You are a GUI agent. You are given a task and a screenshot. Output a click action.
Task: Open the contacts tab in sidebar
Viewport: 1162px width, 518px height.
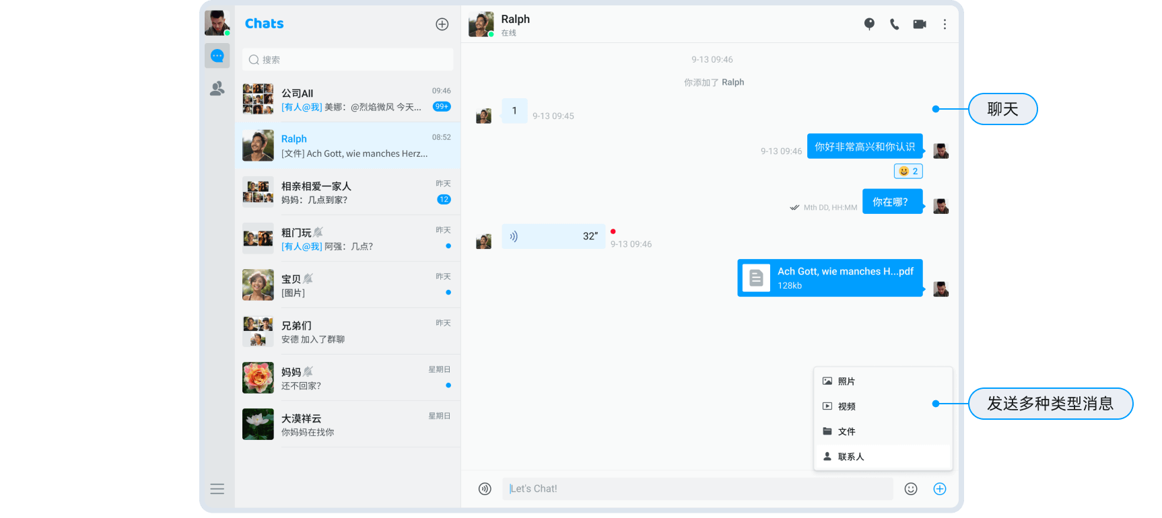coord(217,89)
